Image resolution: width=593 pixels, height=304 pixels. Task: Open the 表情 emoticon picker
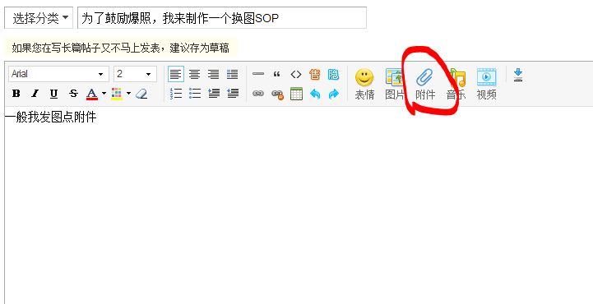coord(364,84)
